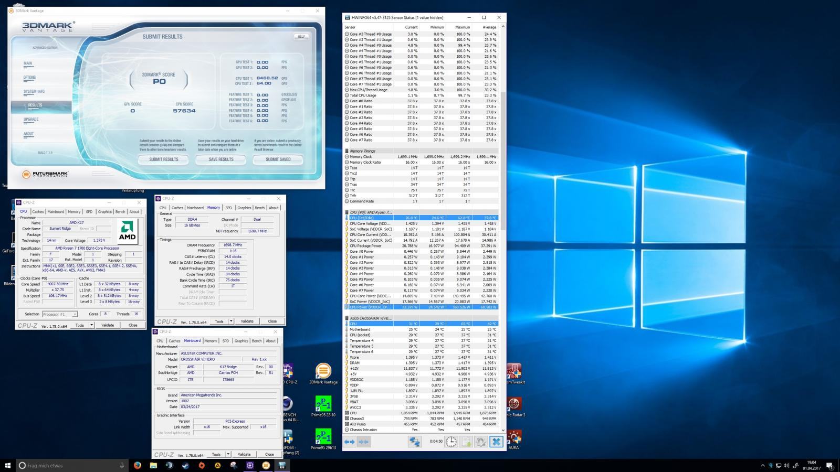Open Windows Action Center notification icon
The height and width of the screenshot is (472, 840).
pos(829,465)
